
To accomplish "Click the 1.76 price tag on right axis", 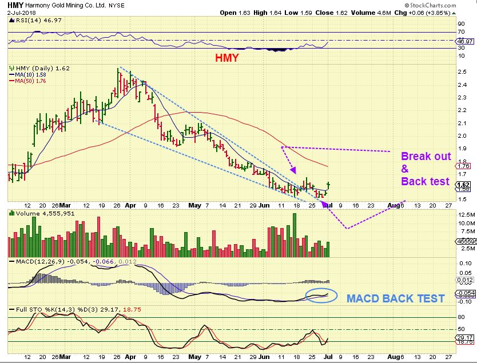I will point(464,166).
